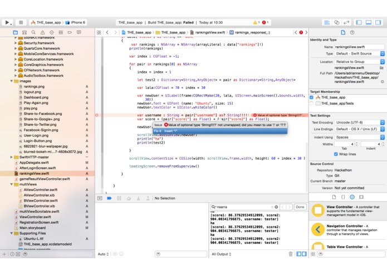The width and height of the screenshot is (387, 275).
Task: Show the File inspector
Action: [x=343, y=32]
